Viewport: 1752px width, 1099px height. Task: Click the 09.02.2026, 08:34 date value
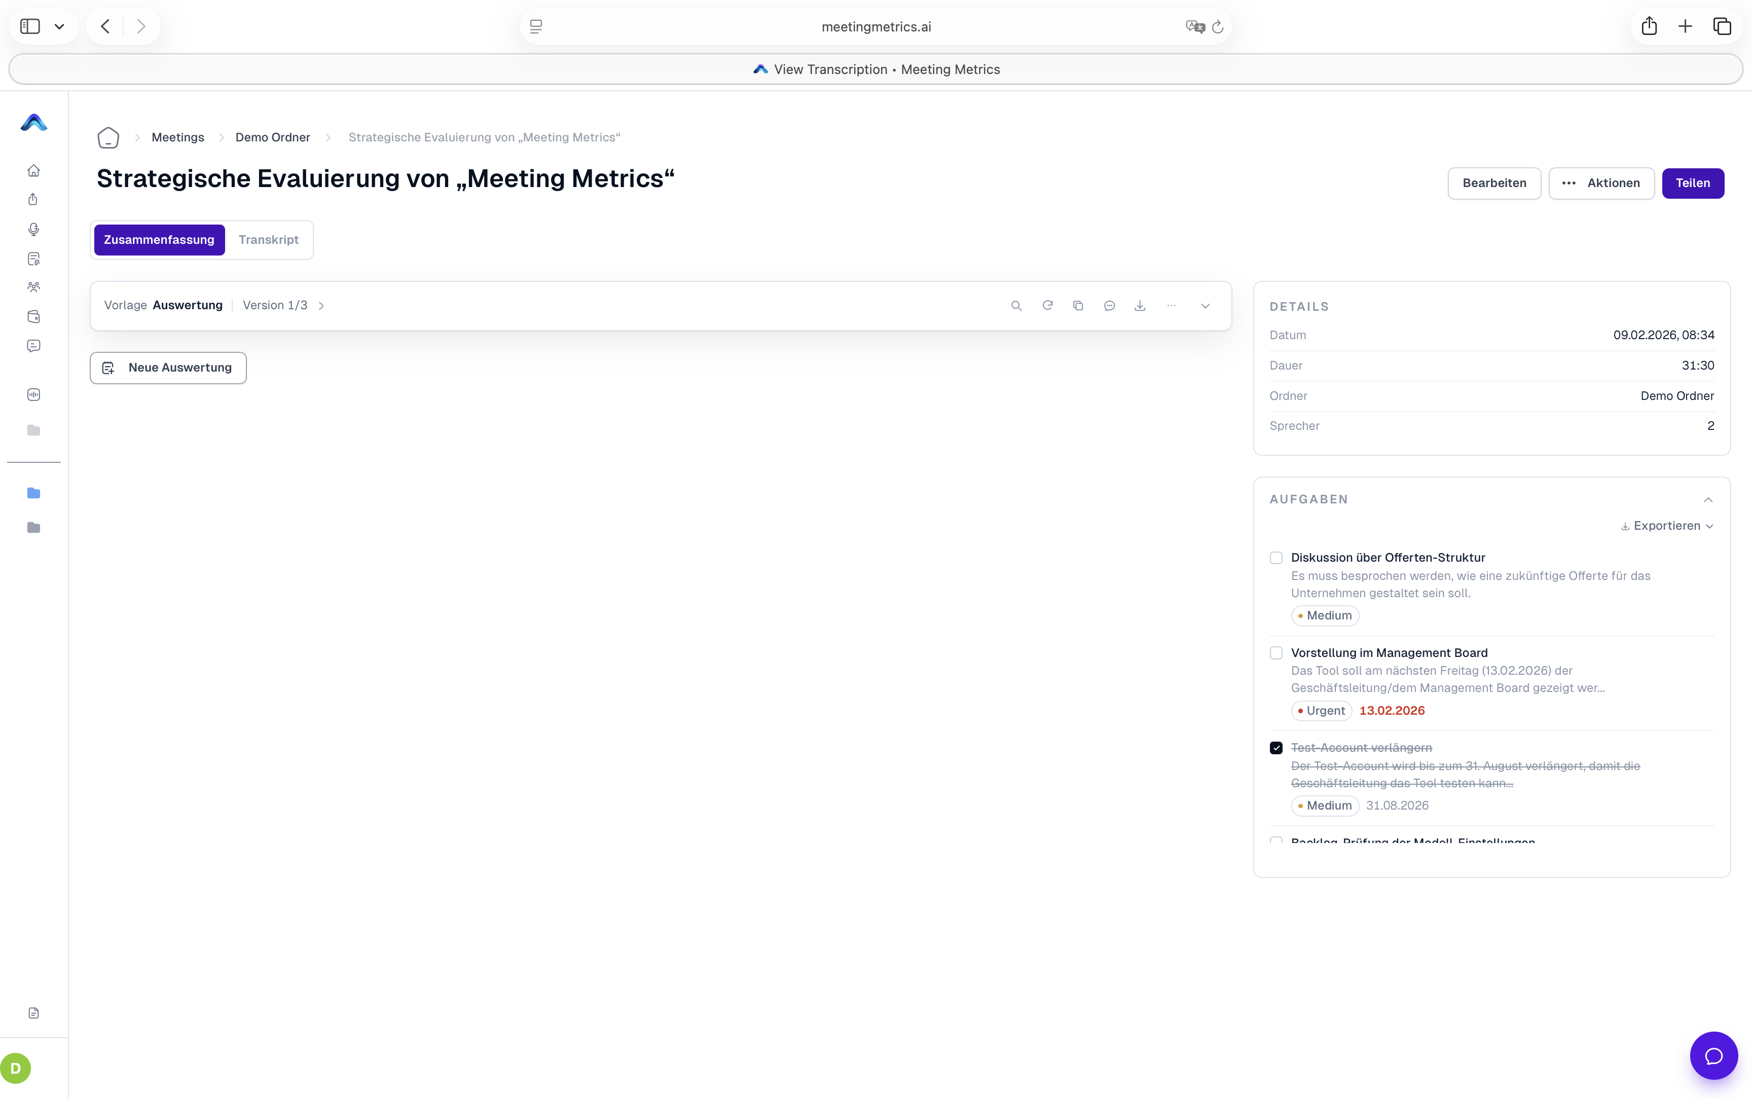click(x=1663, y=335)
